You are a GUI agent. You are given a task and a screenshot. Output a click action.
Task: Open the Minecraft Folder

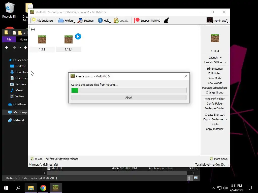coord(215,99)
